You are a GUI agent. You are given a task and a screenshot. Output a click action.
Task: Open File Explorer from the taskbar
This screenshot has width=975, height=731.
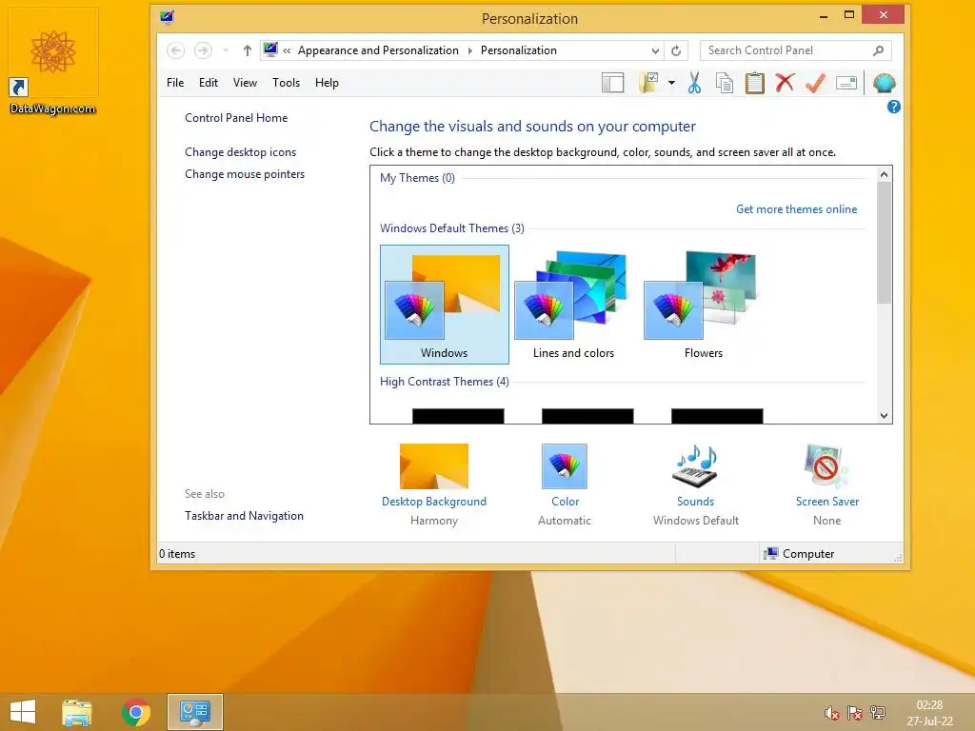[x=77, y=712]
